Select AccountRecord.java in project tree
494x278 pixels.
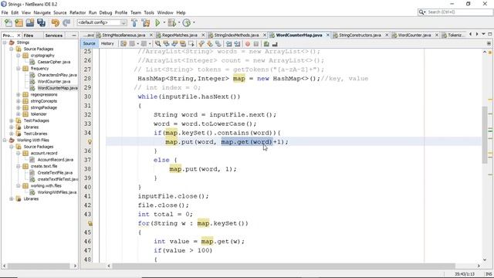click(56, 160)
